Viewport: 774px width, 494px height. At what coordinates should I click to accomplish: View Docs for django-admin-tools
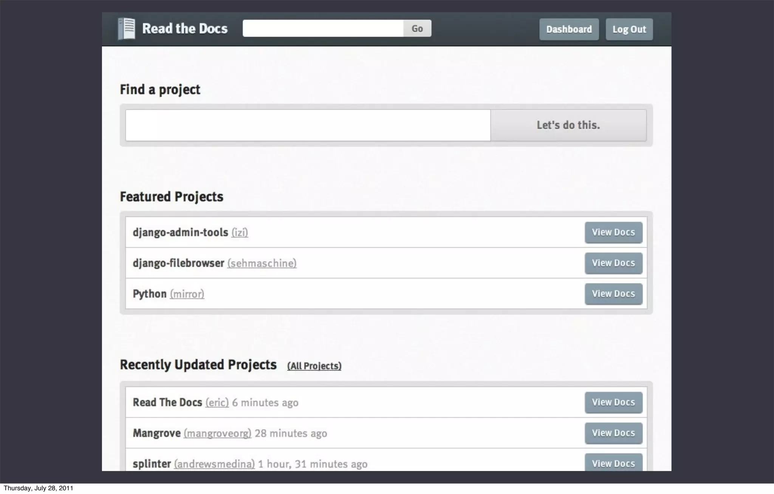coord(614,233)
